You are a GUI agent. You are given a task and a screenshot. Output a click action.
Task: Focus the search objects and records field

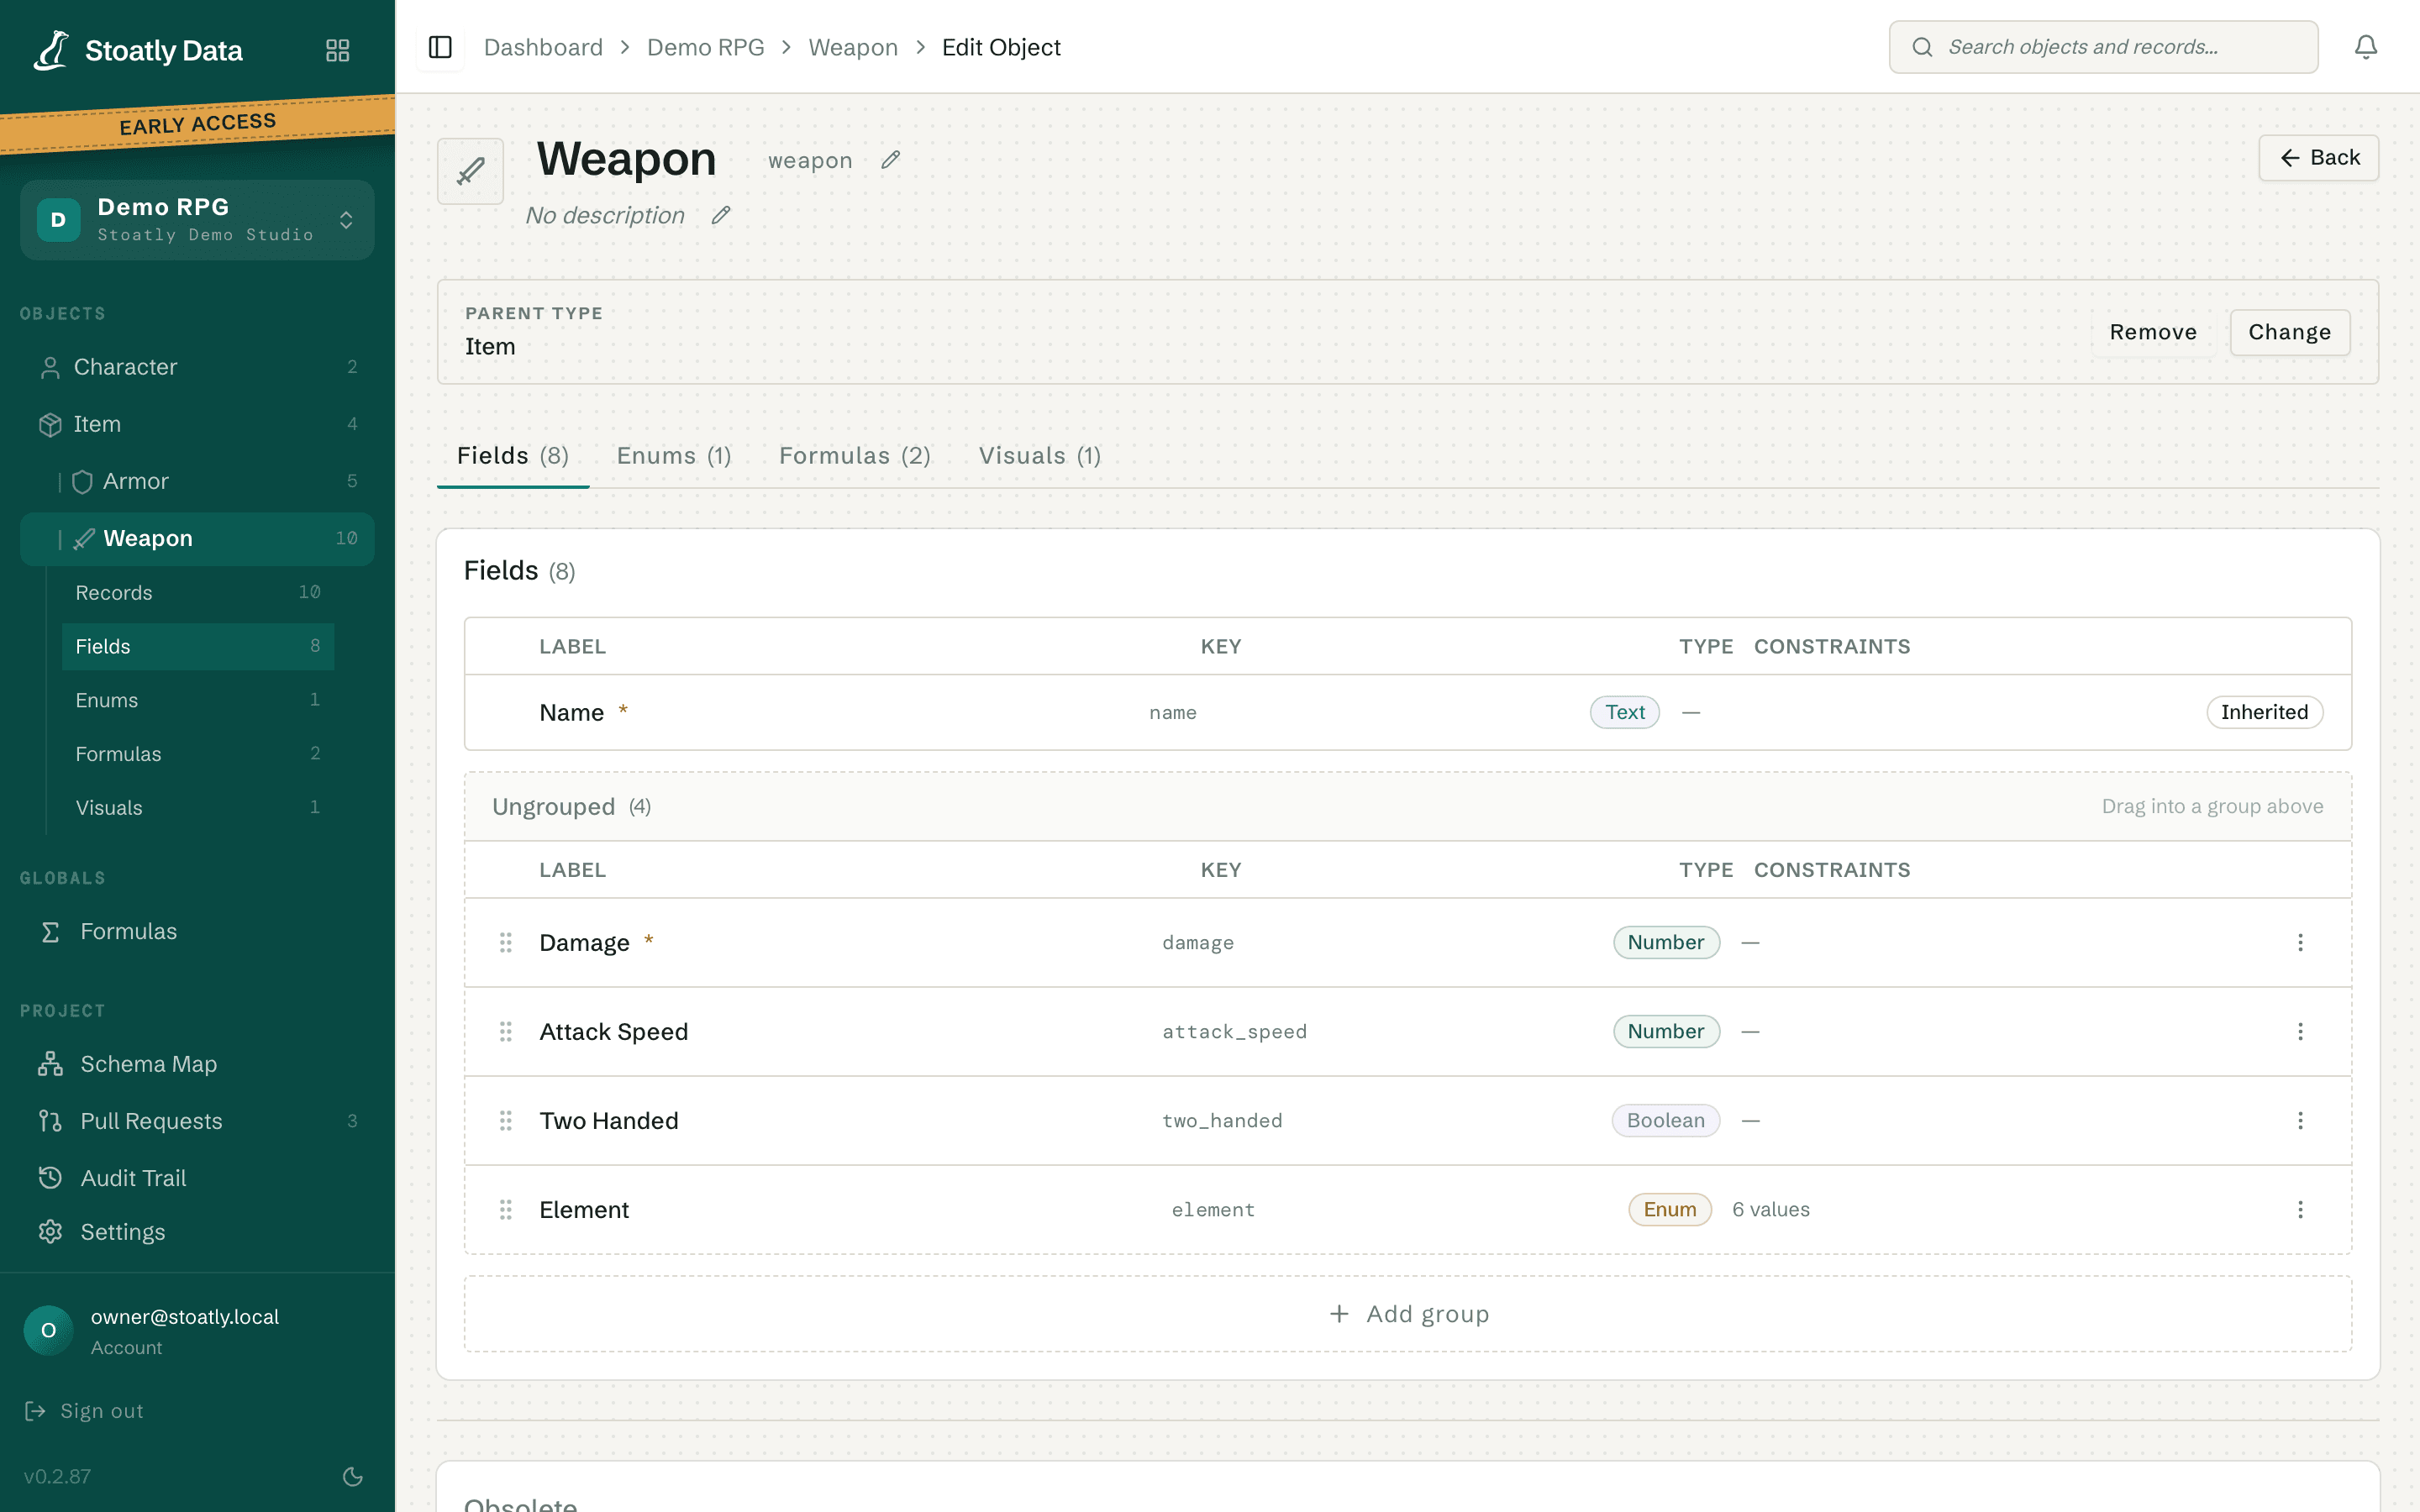pyautogui.click(x=2103, y=47)
